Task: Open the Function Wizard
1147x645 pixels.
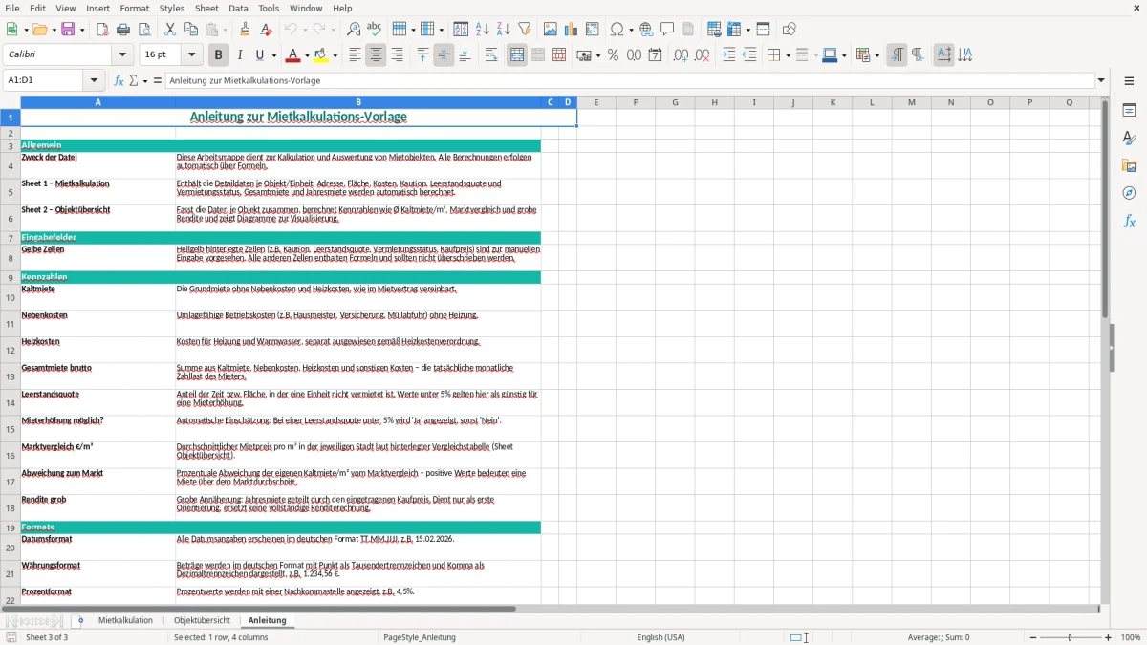Action: click(x=119, y=80)
